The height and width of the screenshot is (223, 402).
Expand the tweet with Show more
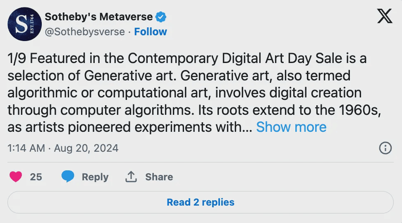tap(291, 127)
